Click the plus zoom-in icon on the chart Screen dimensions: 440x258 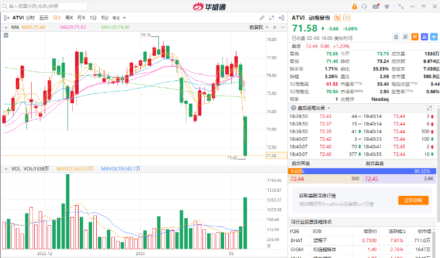point(275,27)
